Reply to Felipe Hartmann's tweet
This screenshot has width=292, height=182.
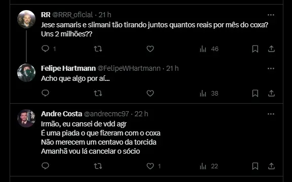coord(45,93)
